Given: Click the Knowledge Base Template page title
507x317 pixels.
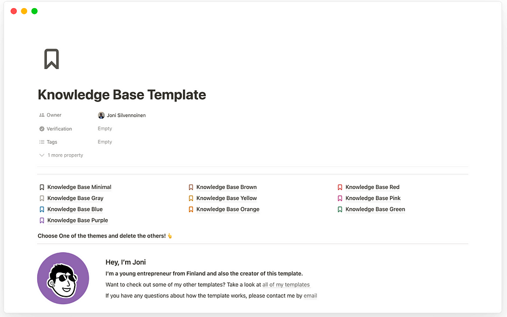Looking at the screenshot, I should [x=122, y=94].
